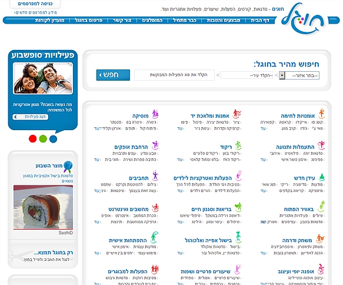Open the מוסיקה category heading

click(141, 116)
